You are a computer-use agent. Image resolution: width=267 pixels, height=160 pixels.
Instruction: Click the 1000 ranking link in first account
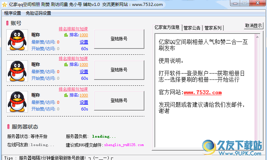[x=84, y=35]
